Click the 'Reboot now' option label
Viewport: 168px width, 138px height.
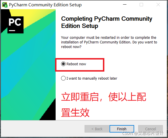coord(76,64)
